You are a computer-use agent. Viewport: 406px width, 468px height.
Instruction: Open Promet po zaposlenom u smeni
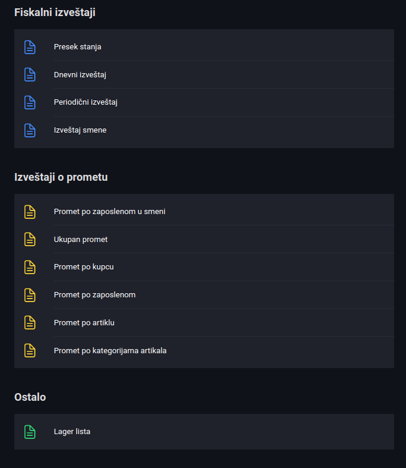(x=204, y=212)
